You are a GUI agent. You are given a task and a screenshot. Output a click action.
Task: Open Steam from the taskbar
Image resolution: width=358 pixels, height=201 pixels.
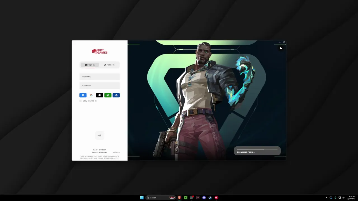[x=210, y=198]
